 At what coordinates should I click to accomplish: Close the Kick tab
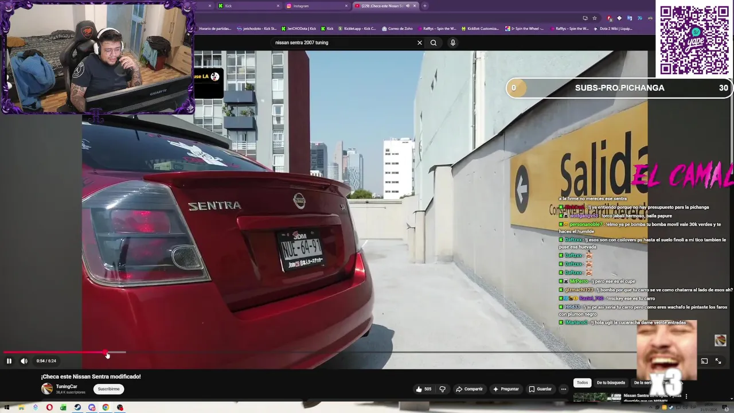(x=278, y=6)
